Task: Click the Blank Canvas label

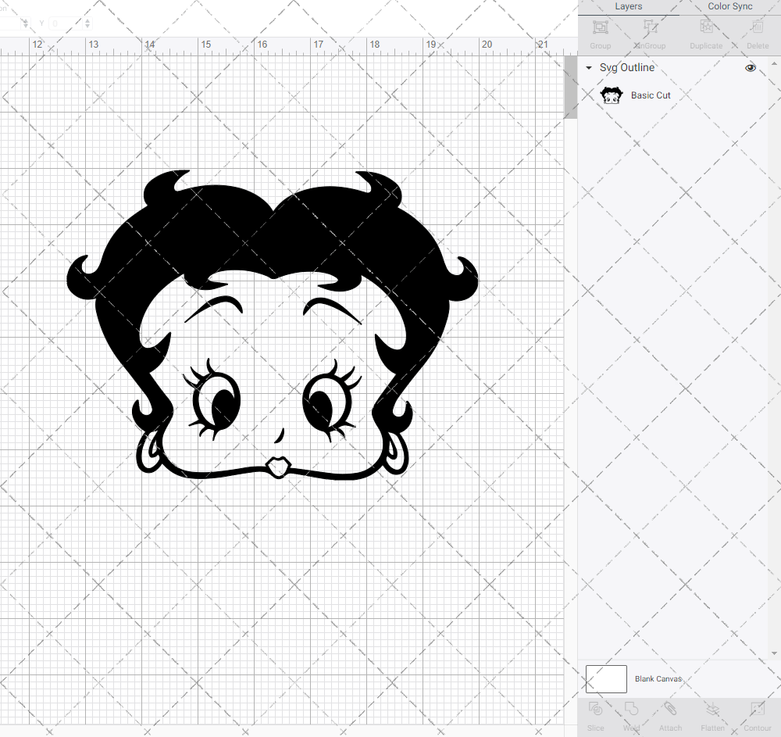Action: (x=658, y=678)
